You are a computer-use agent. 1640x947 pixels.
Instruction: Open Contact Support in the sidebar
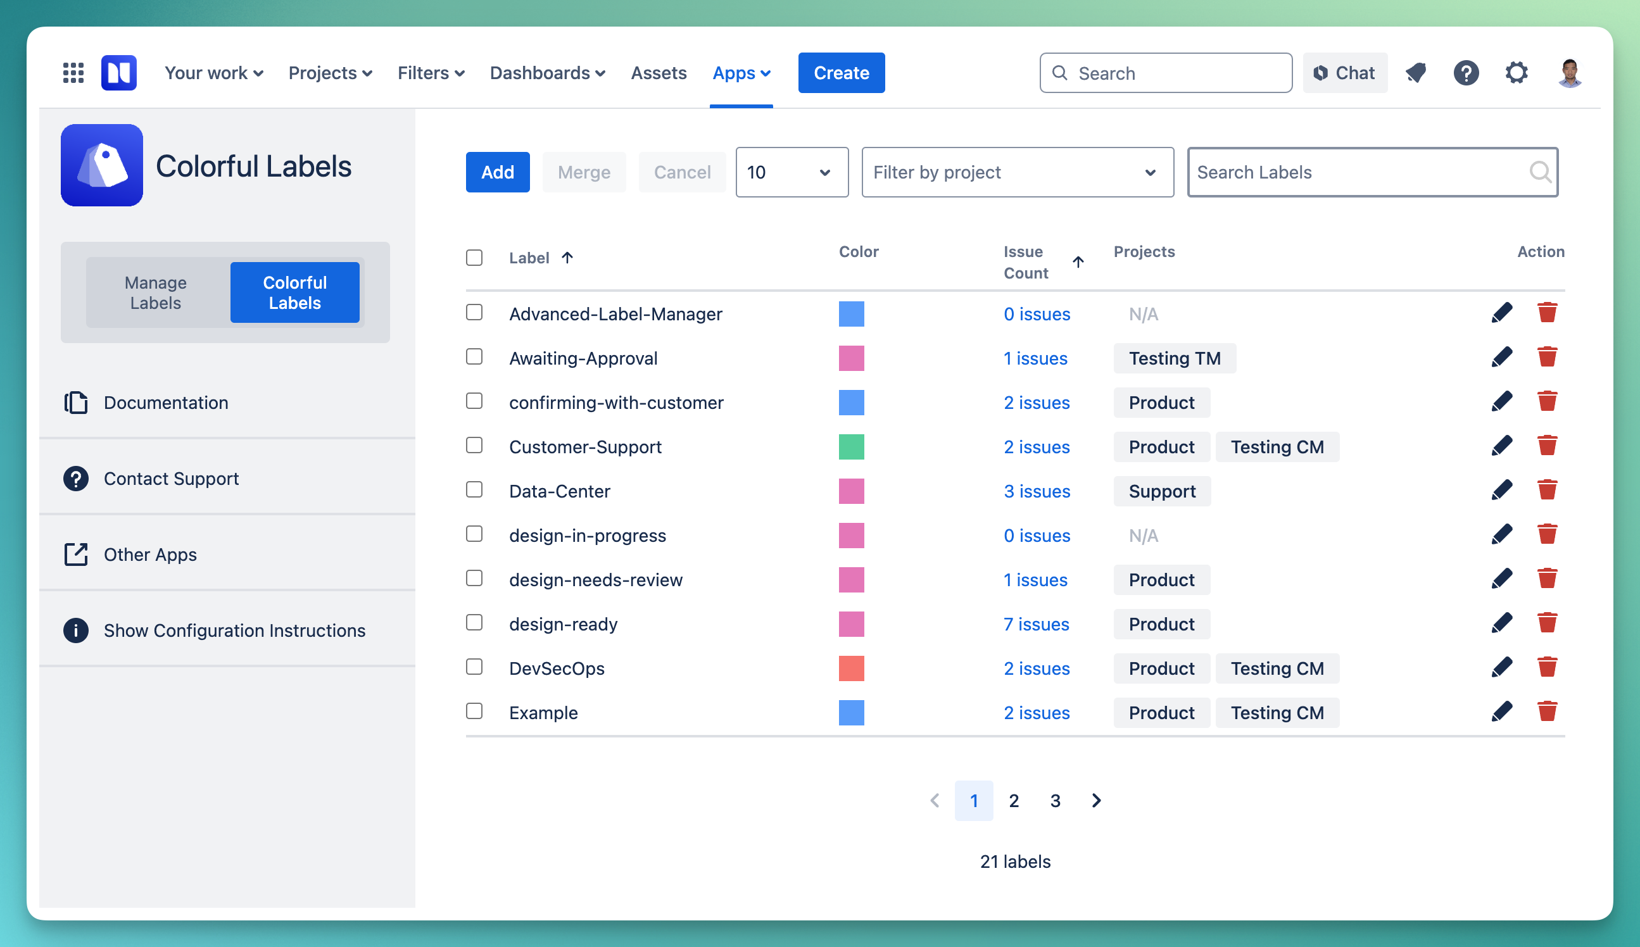171,479
